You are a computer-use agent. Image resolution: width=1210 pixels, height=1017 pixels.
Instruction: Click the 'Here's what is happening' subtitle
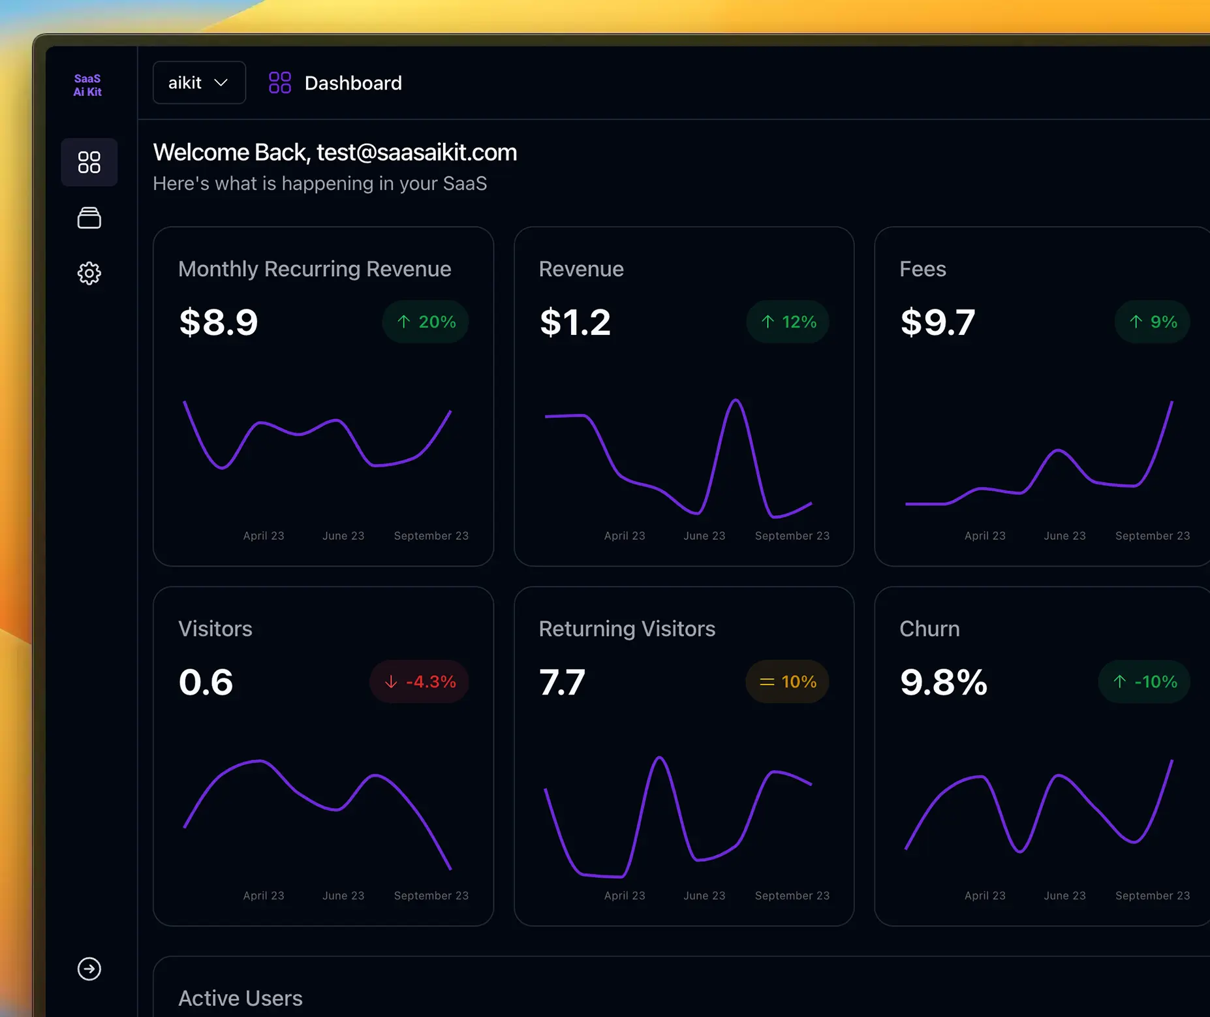click(x=320, y=183)
